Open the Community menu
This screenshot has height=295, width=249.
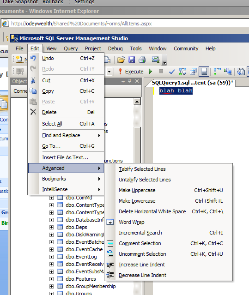[186, 48]
